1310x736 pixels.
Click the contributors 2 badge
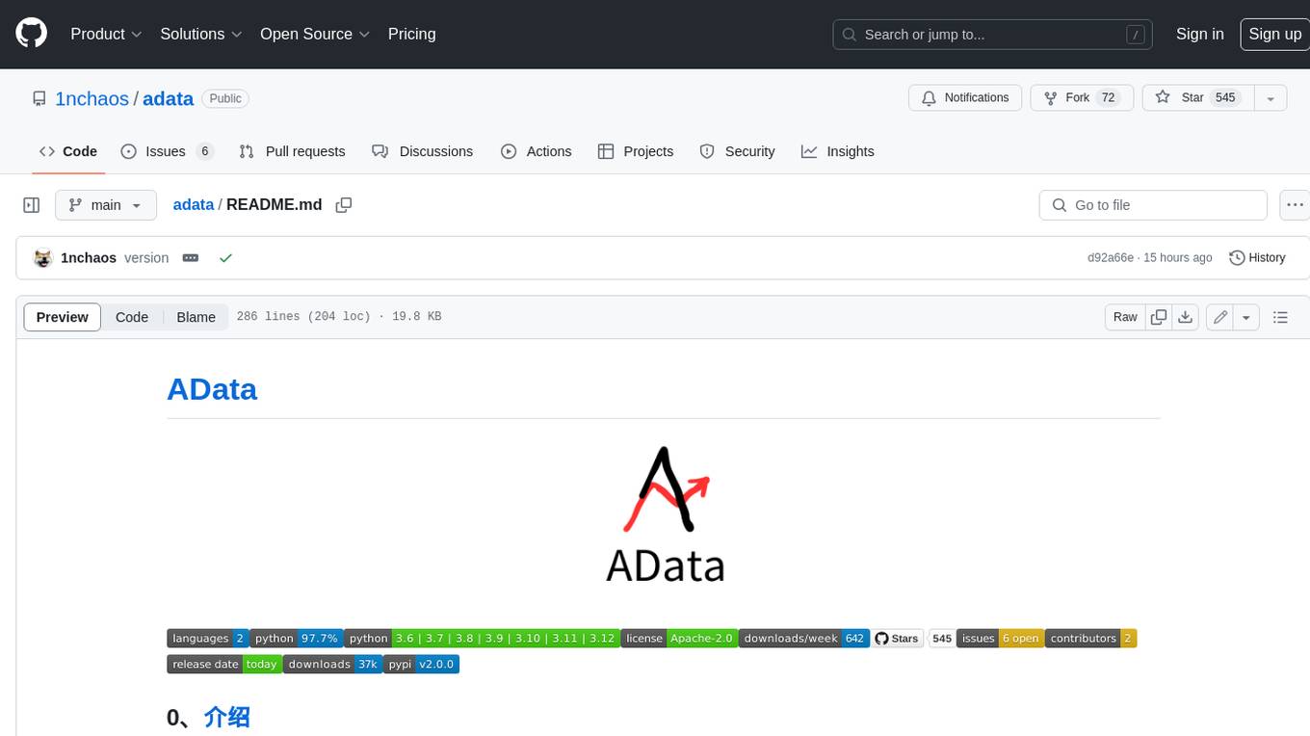1091,638
